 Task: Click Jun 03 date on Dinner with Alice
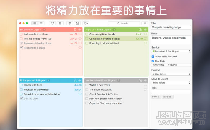point(78,85)
